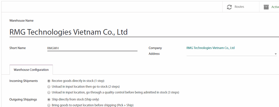Click the Incoming Shipments label

24,81
